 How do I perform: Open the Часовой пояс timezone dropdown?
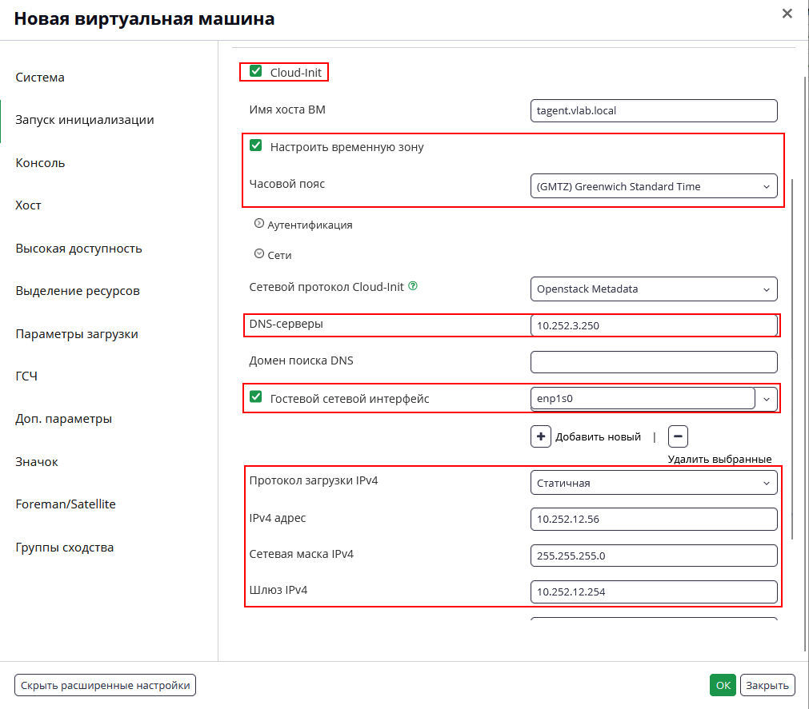(654, 186)
